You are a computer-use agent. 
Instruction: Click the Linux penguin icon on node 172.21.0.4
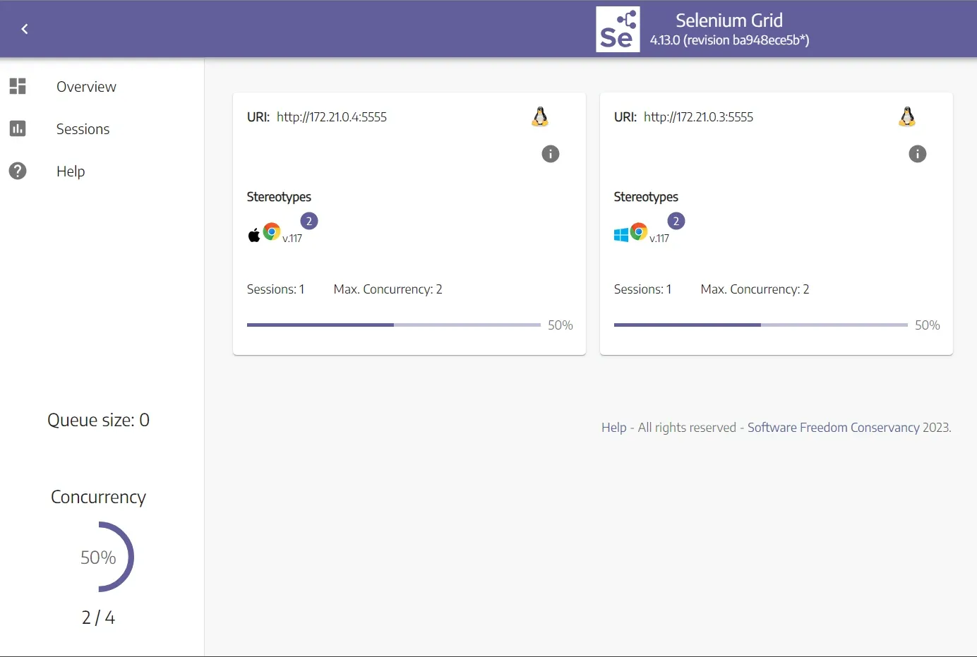[x=540, y=116]
